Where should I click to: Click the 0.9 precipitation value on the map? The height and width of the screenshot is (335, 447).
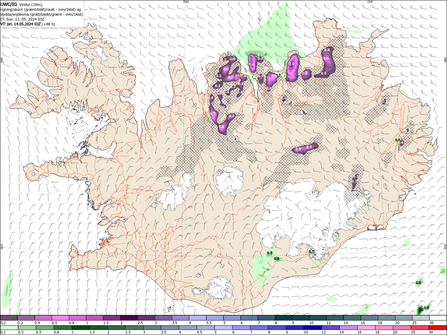pos(274,76)
